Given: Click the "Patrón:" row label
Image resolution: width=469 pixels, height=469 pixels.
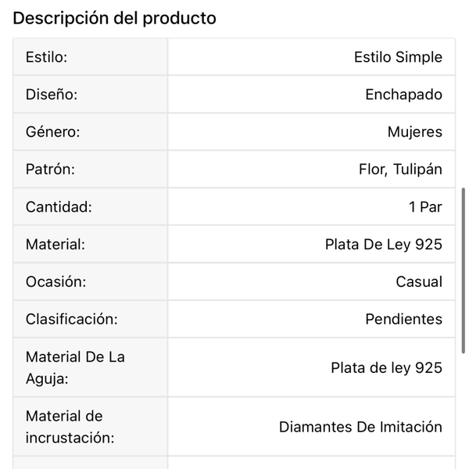Looking at the screenshot, I should (x=50, y=170).
